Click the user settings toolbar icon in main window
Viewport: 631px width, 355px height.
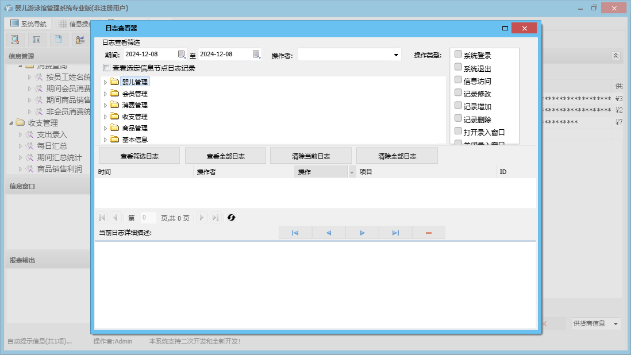pyautogui.click(x=80, y=40)
